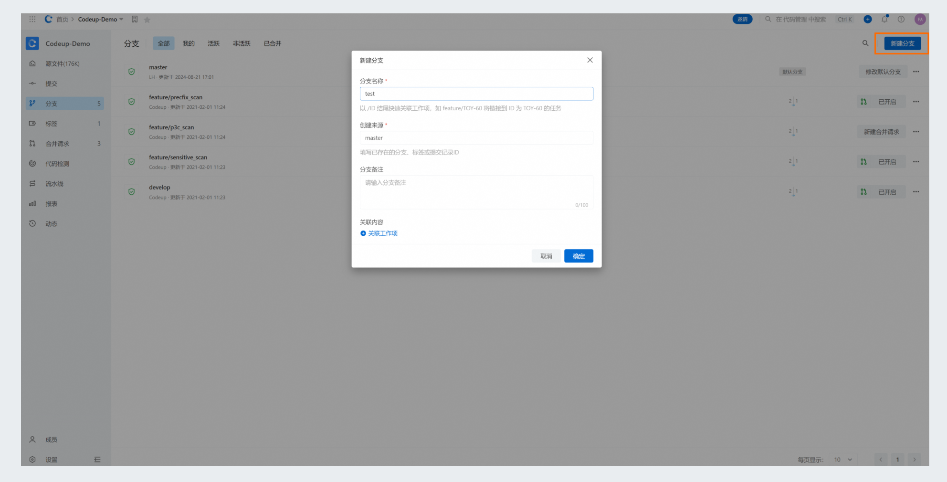Click the branch search magnifier icon
This screenshot has height=482, width=947.
[x=865, y=43]
